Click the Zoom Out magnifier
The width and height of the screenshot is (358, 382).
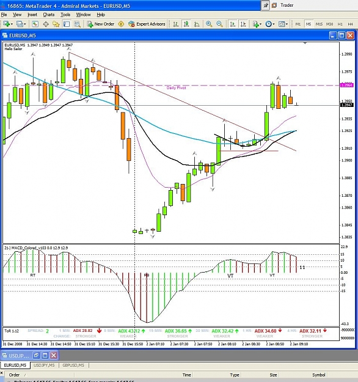coord(219,24)
